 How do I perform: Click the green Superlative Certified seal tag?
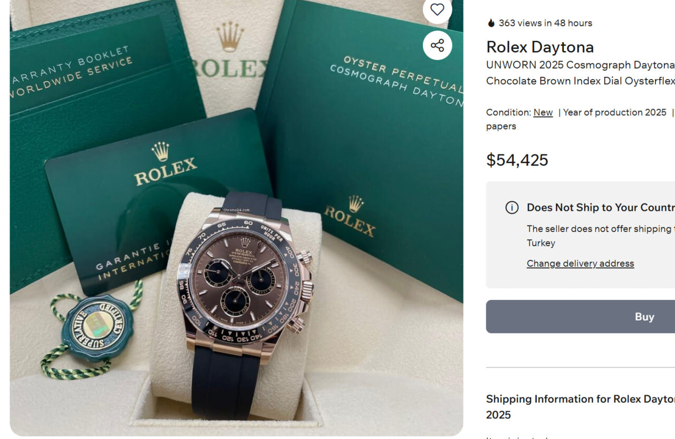[97, 326]
